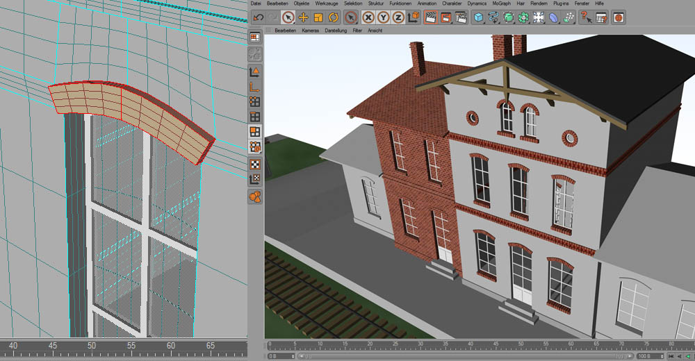Toggle the X axis lock
This screenshot has width=695, height=361.
coord(368,17)
